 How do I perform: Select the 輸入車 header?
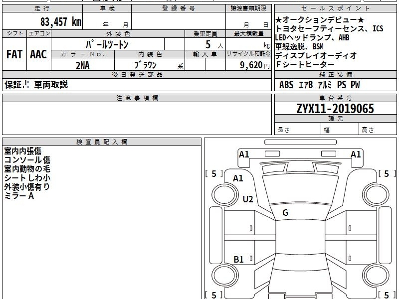pyautogui.click(x=205, y=54)
